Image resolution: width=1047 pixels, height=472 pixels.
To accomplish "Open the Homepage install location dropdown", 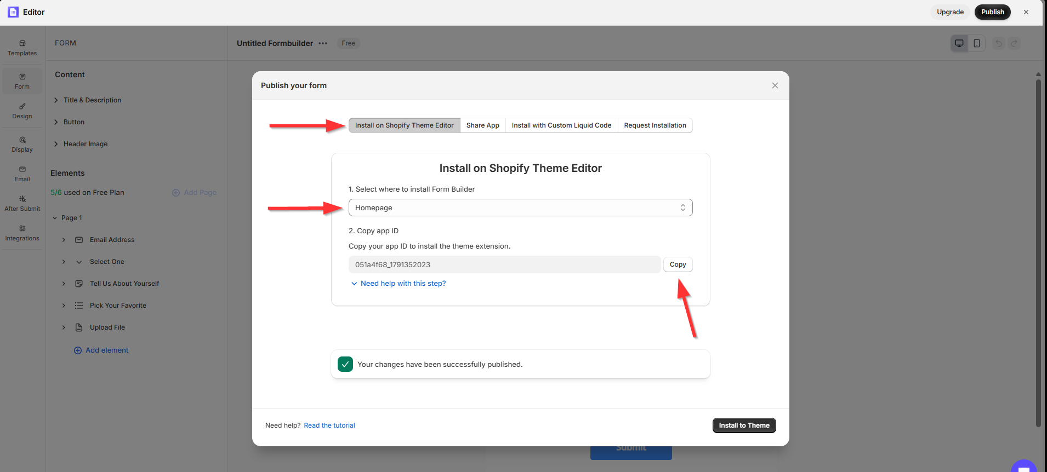I will [520, 208].
